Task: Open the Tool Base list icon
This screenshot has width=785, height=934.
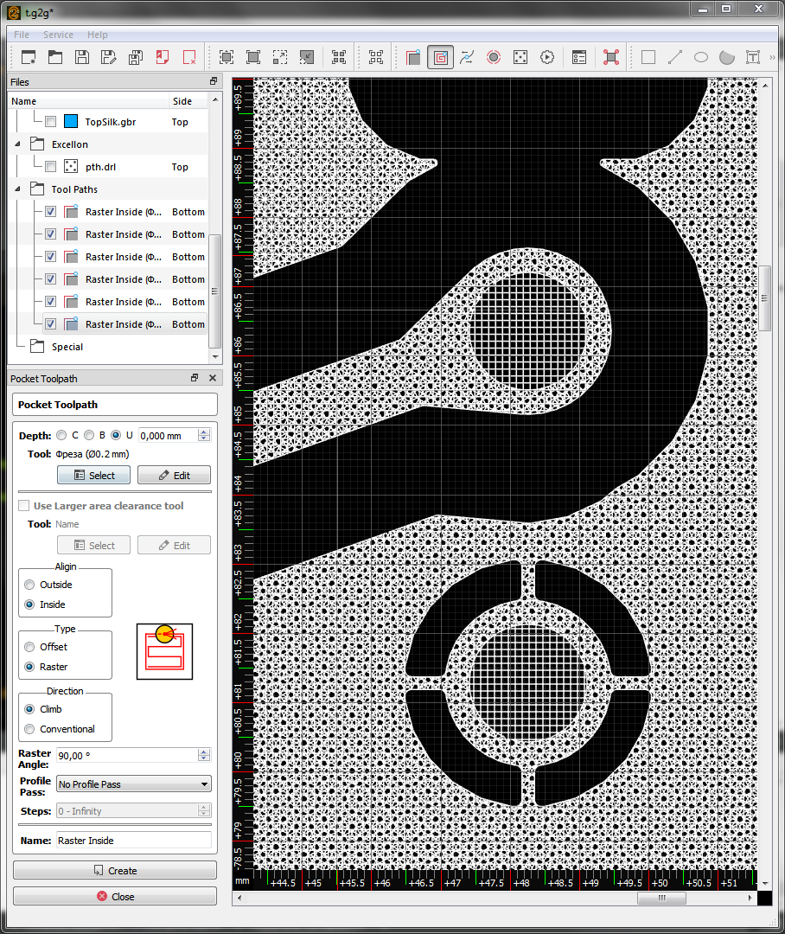Action: (579, 57)
